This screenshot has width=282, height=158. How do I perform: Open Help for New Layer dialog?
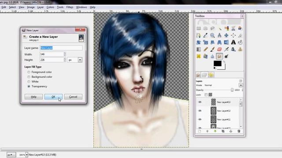point(33,97)
